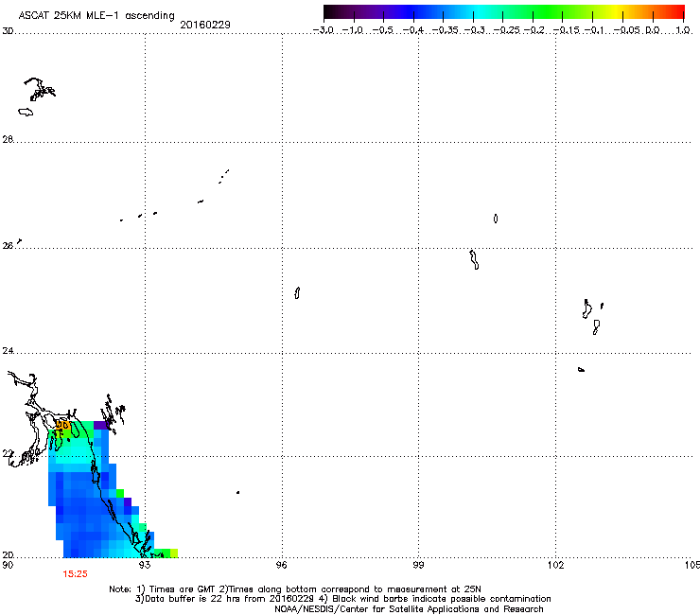Click the -0.4 color scale label
Screen dimensions: 700x615
point(413,30)
